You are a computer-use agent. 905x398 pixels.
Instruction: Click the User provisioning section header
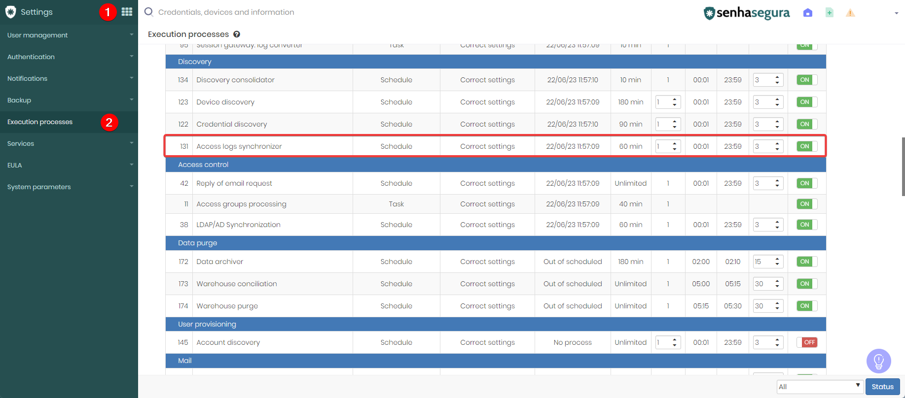pos(496,324)
